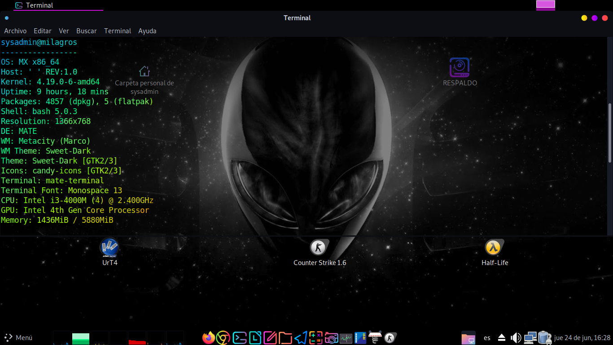Viewport: 613px width, 345px height.
Task: Open the file manager folder in dock
Action: point(285,338)
